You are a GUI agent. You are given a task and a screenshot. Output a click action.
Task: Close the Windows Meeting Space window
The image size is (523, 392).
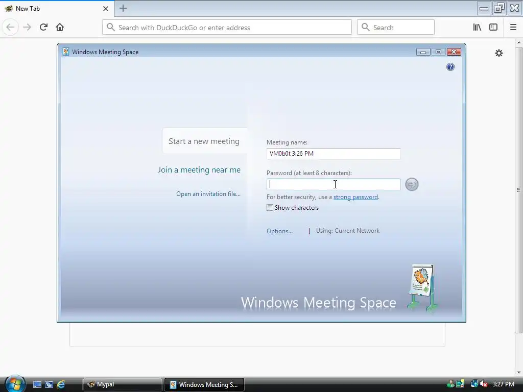[454, 52]
